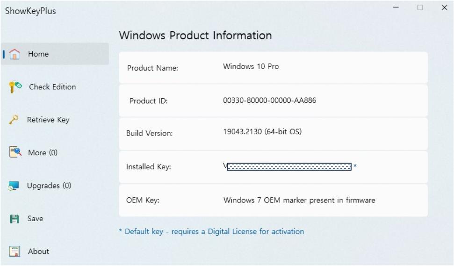
Task: Click the Save floppy disk icon
Action: (14, 218)
